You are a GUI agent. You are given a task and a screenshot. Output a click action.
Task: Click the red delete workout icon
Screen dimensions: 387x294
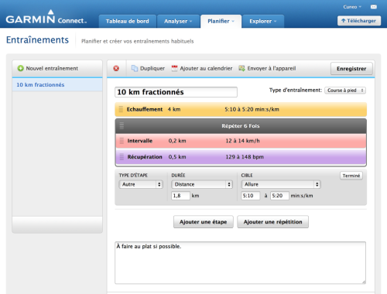click(x=116, y=68)
